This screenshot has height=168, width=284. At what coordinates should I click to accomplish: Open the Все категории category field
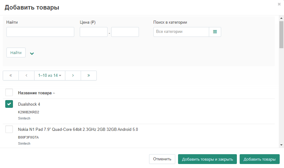(x=181, y=32)
